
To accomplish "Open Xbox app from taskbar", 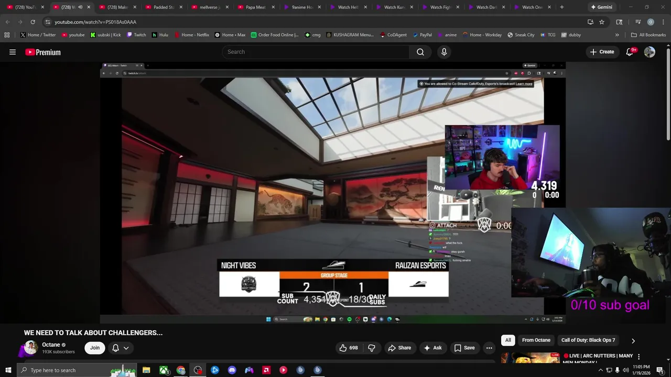I will 164,370.
